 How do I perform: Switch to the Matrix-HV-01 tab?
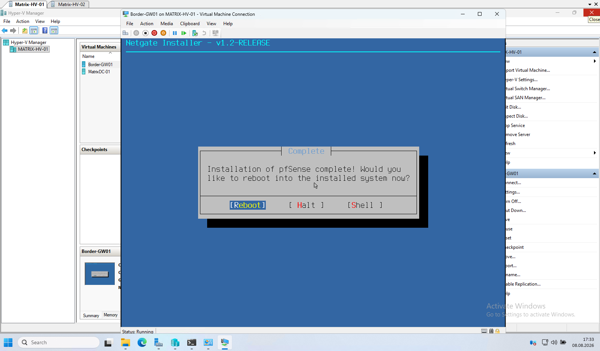26,4
